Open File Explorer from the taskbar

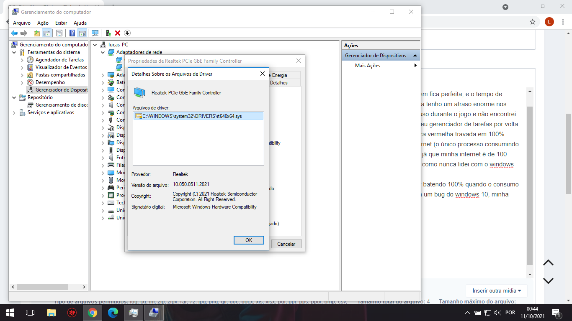click(51, 312)
